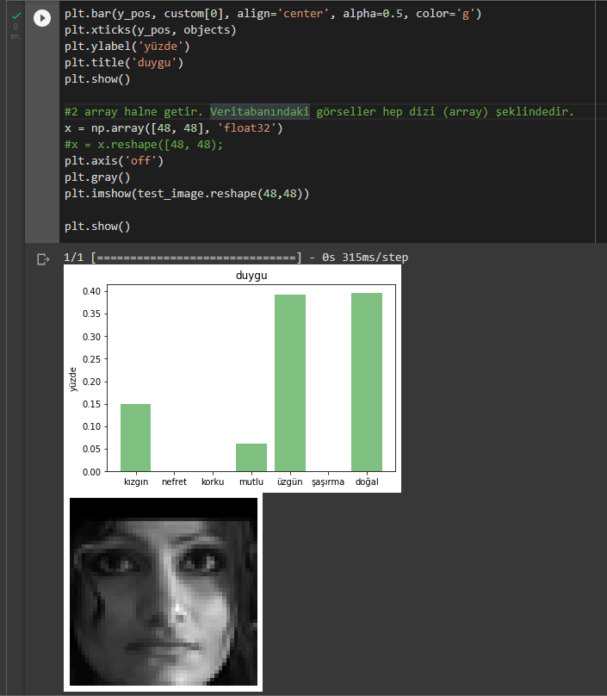Click the kızgın bar in chart
Viewport: 607px width, 696px height.
coord(136,438)
